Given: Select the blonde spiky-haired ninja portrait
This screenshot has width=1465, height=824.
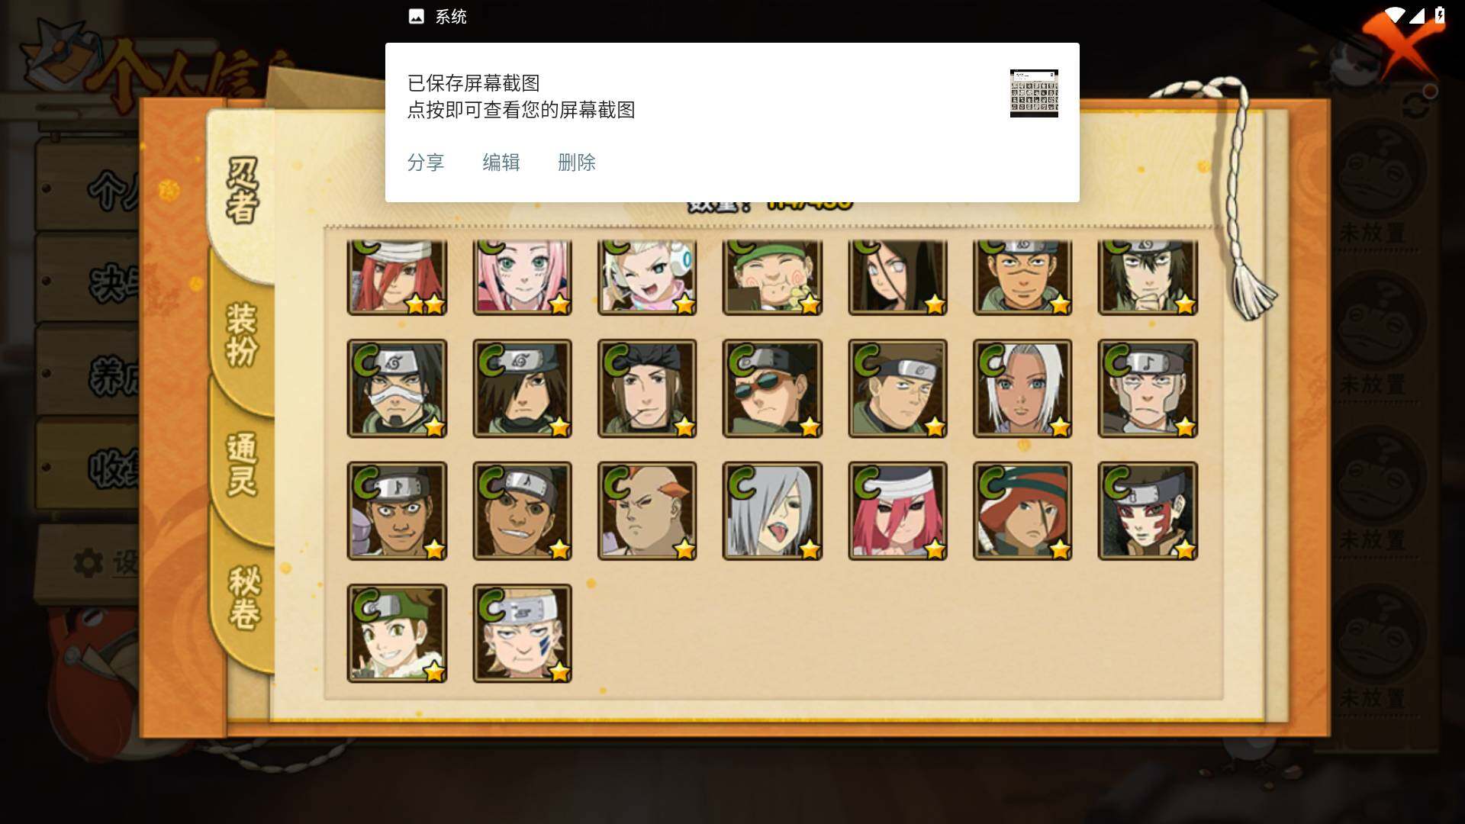Looking at the screenshot, I should tap(522, 633).
